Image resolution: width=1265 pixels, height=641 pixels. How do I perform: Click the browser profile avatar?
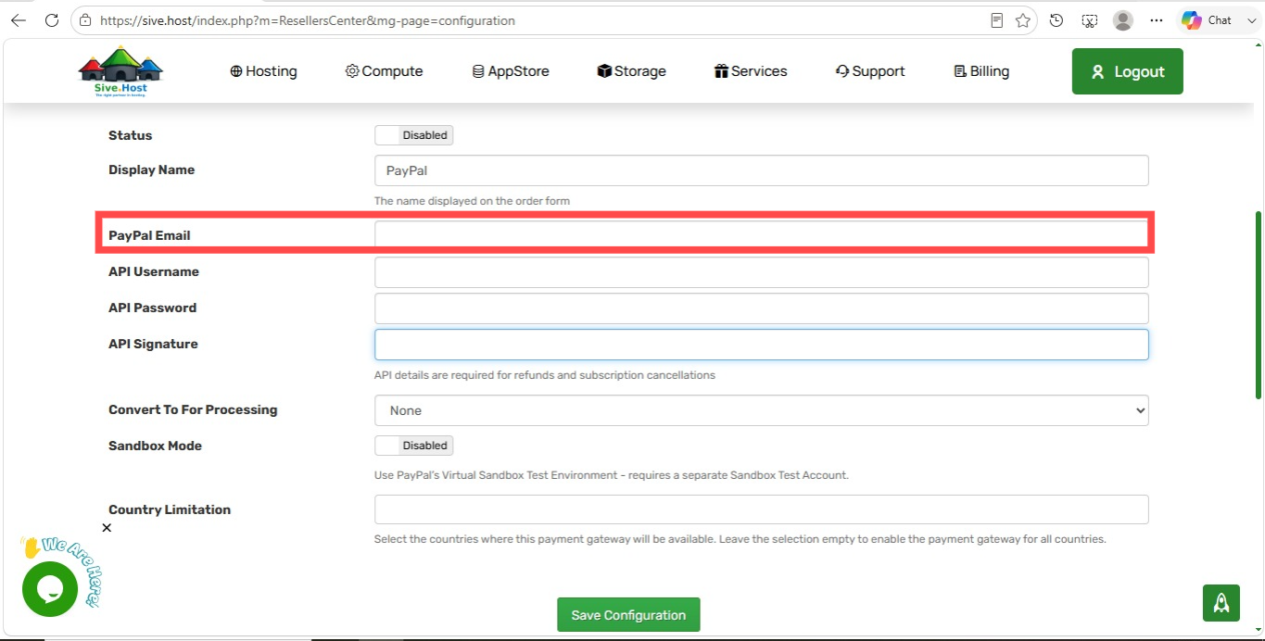[1123, 20]
